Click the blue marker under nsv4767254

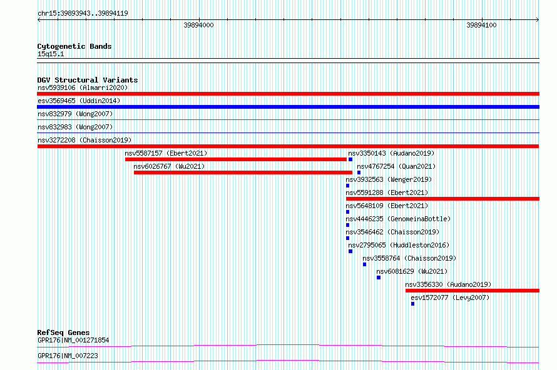coord(359,172)
